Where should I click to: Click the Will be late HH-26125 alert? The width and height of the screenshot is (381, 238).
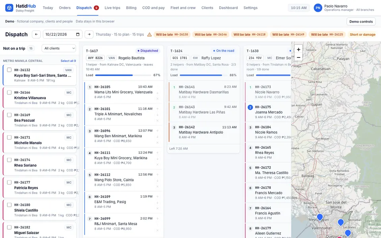click(x=327, y=35)
